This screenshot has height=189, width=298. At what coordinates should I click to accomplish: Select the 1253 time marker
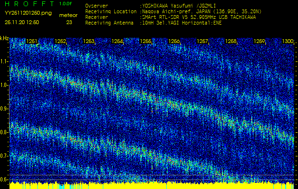coord(89,42)
